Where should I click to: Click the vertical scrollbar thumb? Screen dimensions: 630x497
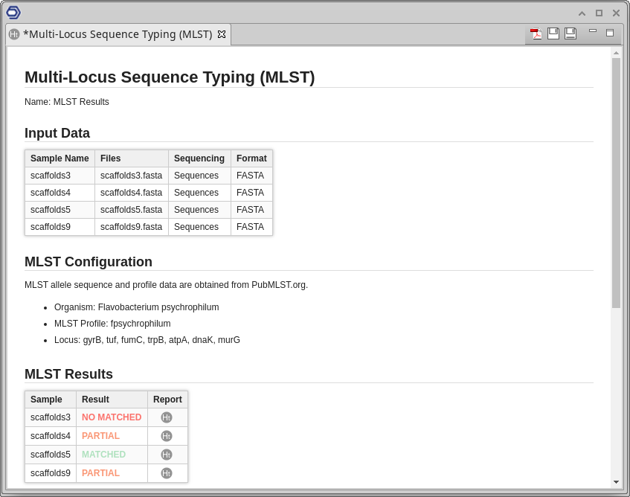616,182
